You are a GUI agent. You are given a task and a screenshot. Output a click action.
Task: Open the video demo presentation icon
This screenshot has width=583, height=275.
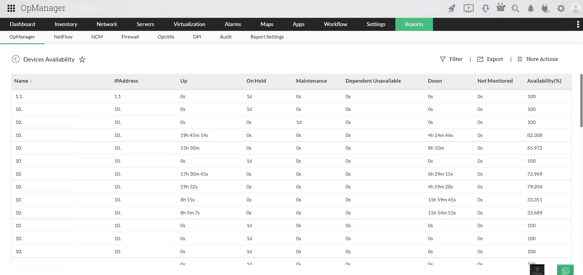coord(468,8)
